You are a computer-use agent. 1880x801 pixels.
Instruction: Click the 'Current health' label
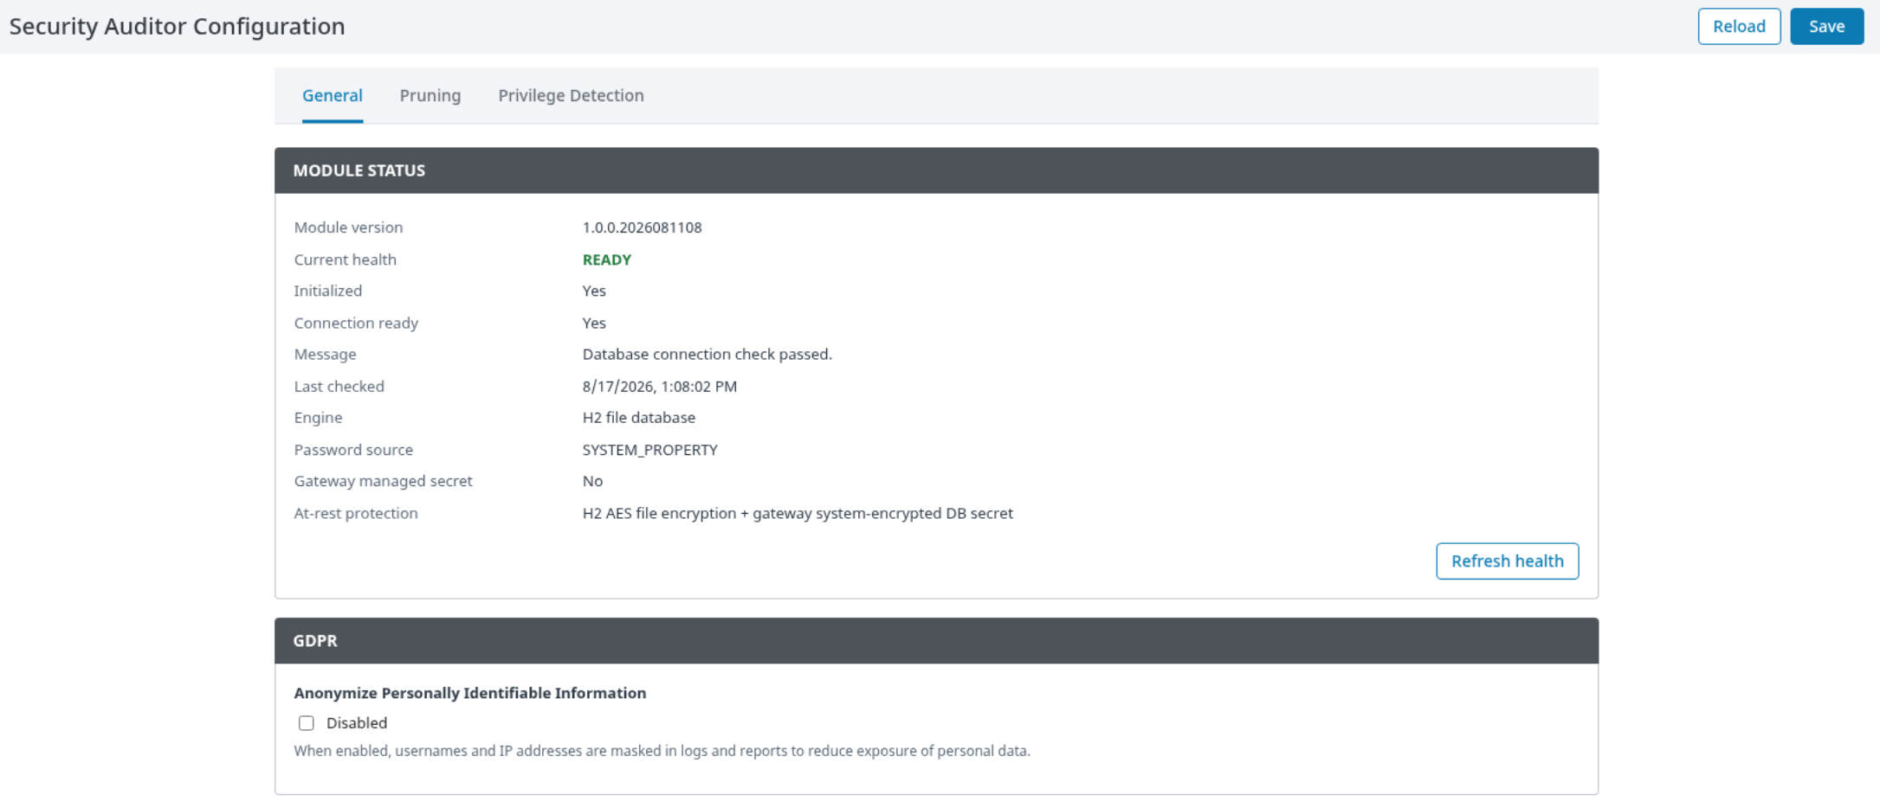(x=345, y=260)
